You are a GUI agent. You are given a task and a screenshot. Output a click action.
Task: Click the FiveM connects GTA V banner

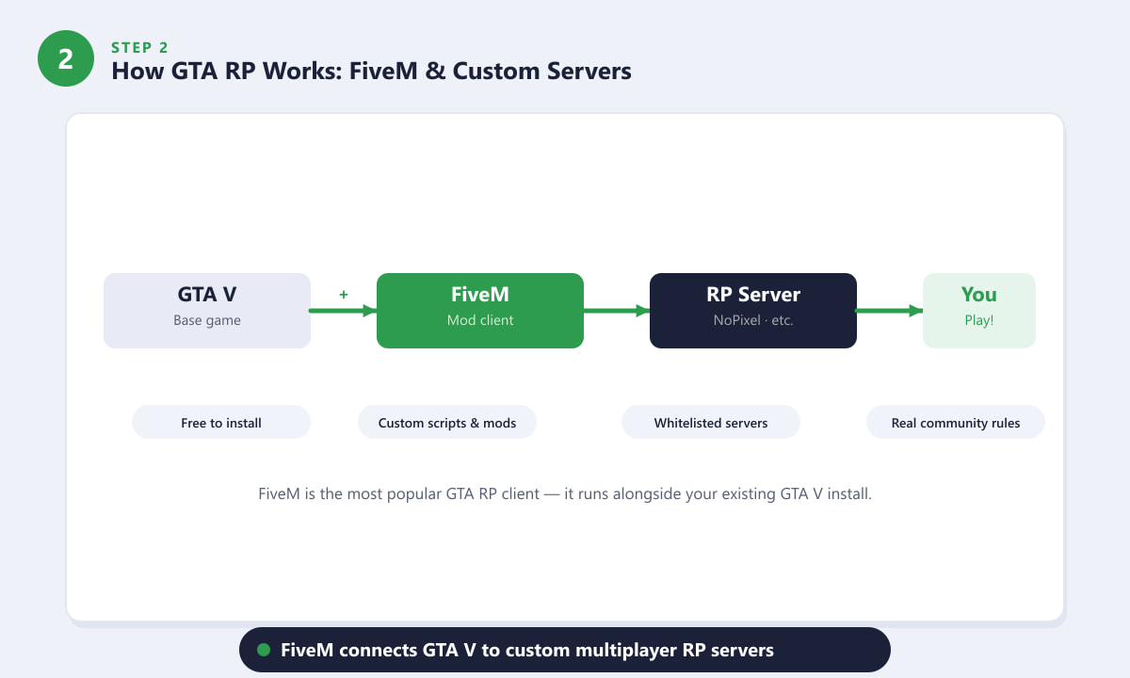(564, 650)
